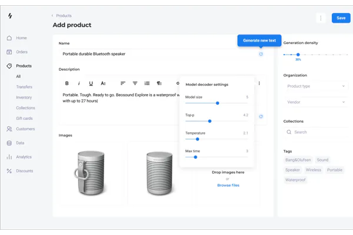This screenshot has width=353, height=235.
Task: Open the Home icon in sidebar
Action: point(9,38)
